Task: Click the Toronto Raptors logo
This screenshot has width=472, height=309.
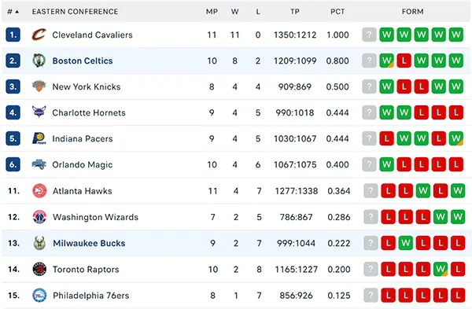Action: point(39,269)
